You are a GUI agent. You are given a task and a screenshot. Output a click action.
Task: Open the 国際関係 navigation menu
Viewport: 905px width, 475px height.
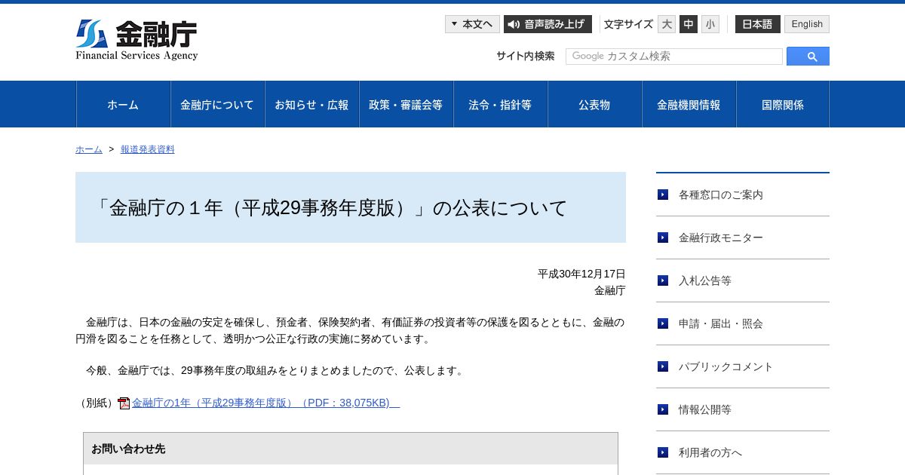click(x=783, y=105)
